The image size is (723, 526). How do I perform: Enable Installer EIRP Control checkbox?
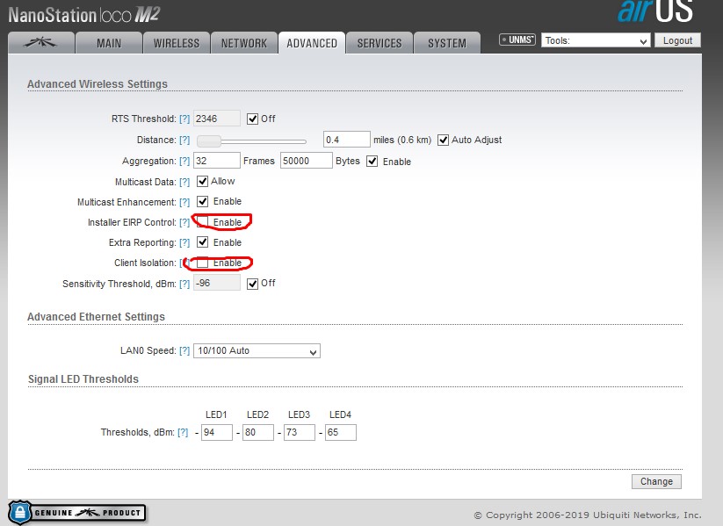click(x=202, y=222)
